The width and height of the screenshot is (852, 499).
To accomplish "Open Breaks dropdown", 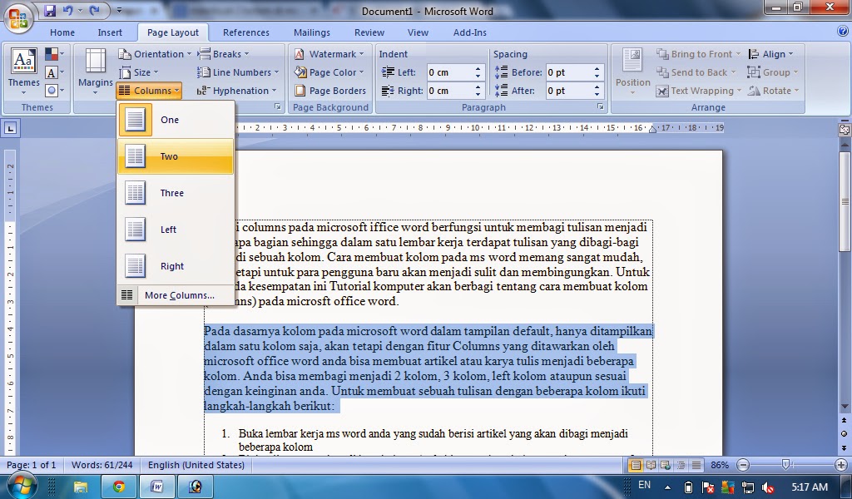I will click(223, 54).
